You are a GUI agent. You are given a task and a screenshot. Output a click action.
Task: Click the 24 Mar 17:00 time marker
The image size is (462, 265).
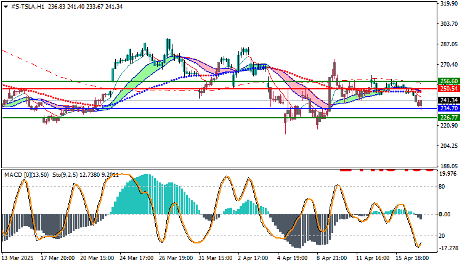click(136, 258)
